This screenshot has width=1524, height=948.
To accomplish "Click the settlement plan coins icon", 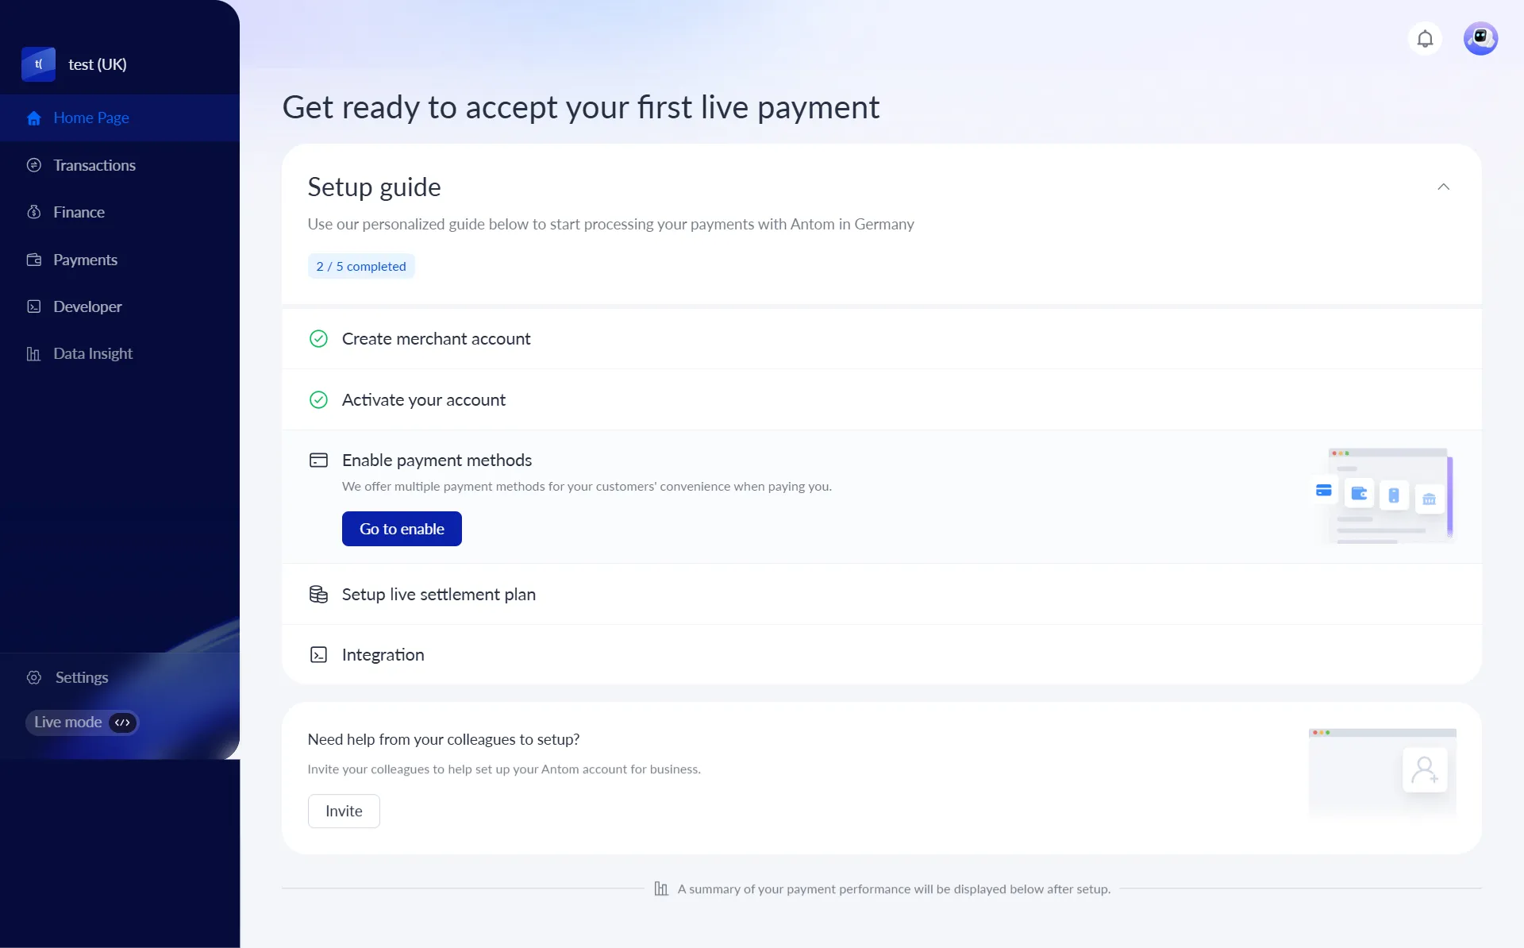I will (x=318, y=595).
